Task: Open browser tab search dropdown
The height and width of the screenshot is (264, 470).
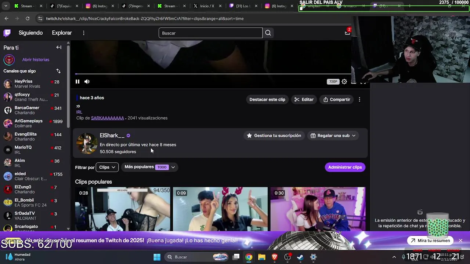Action: [x=6, y=6]
